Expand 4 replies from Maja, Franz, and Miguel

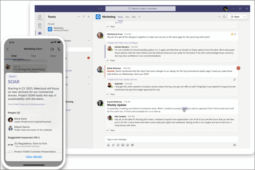[x=122, y=43]
